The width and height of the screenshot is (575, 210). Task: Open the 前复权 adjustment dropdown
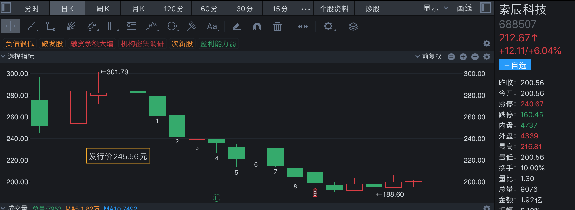coord(429,56)
